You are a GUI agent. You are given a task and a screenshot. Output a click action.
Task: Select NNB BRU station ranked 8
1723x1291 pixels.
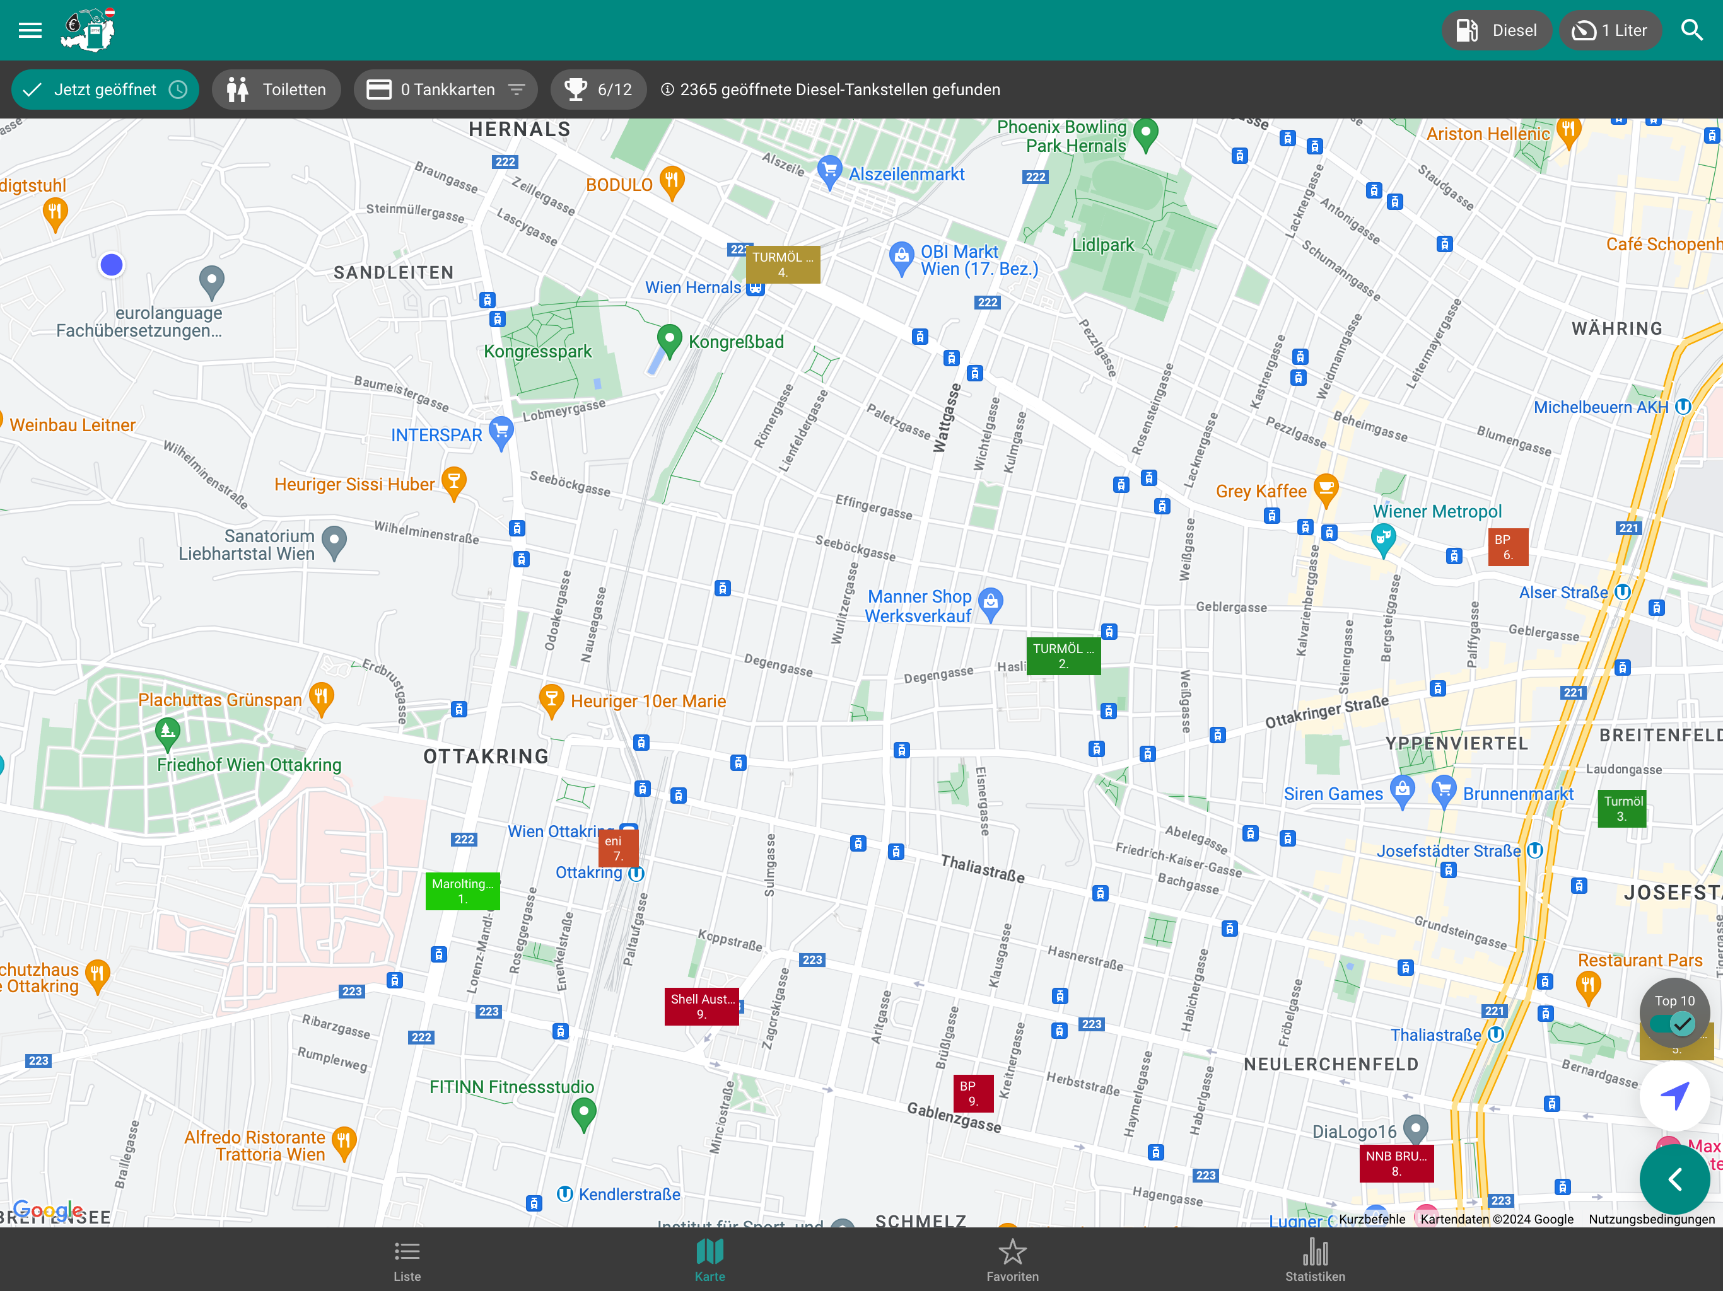[x=1396, y=1163]
